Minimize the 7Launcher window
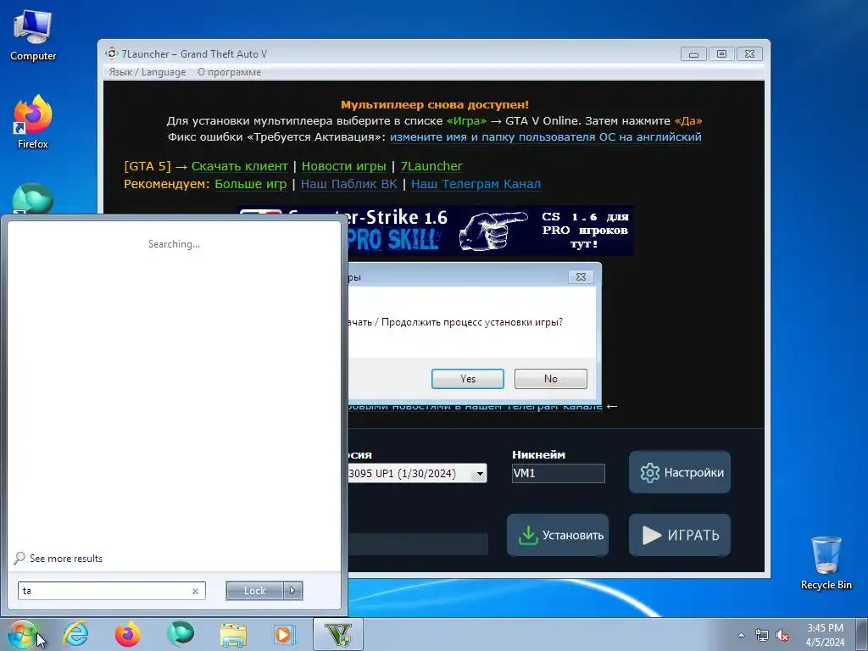 [x=693, y=53]
